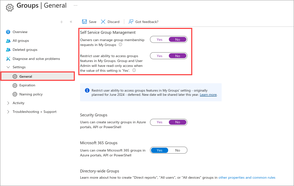Click the All groups people icon
The image size is (294, 186).
point(8,41)
